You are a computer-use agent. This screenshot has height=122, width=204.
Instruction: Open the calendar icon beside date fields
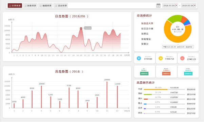[x=158, y=5]
